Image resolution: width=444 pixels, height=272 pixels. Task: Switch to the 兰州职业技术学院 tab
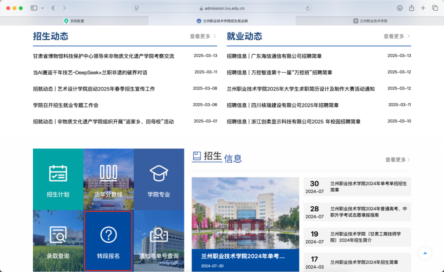pyautogui.click(x=370, y=21)
